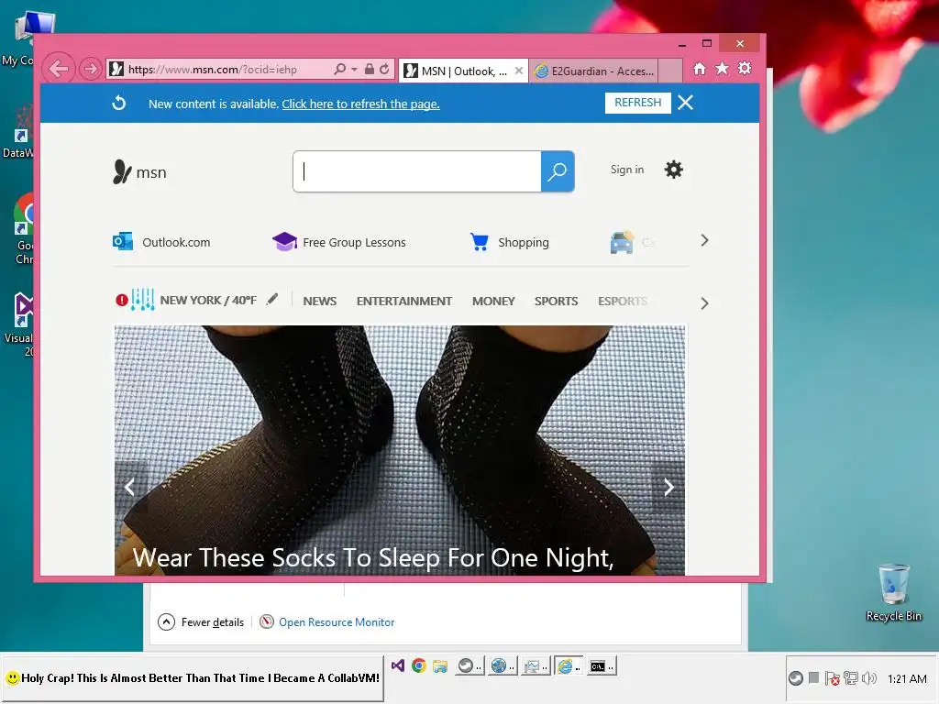The width and height of the screenshot is (939, 704).
Task: Click the 'Holy Crap!' taskbar start button
Action: tap(193, 678)
